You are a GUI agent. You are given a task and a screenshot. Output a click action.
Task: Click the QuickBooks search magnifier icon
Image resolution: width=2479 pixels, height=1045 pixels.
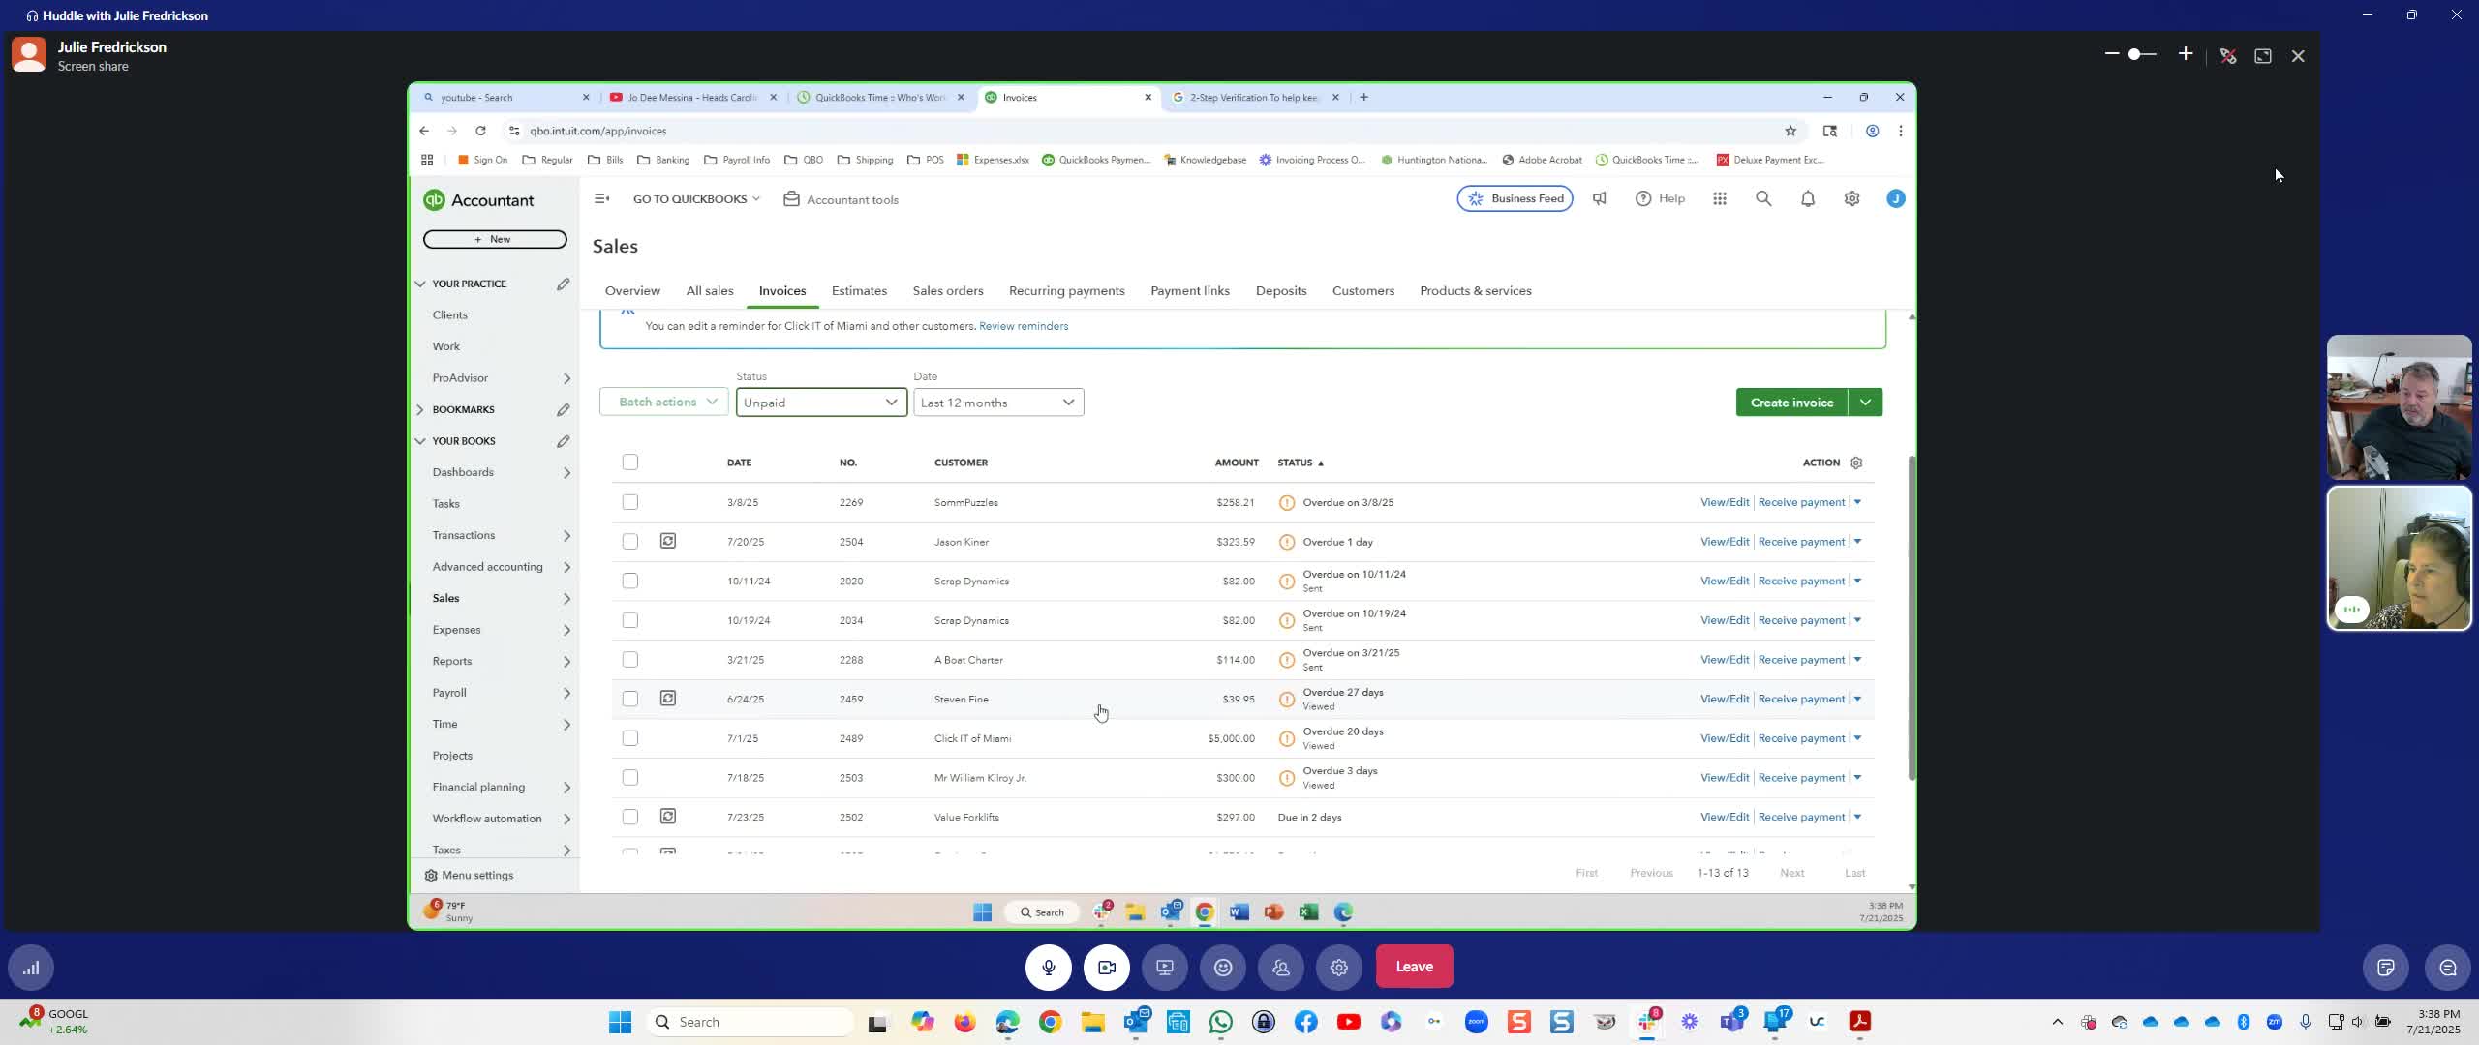[1763, 198]
